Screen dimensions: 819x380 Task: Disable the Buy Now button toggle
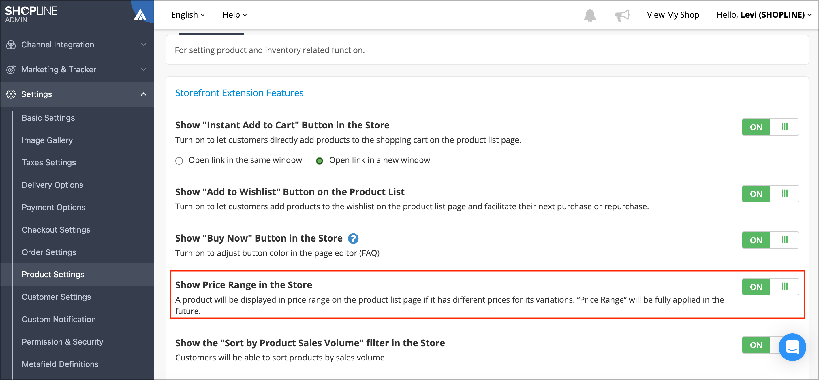tap(770, 240)
